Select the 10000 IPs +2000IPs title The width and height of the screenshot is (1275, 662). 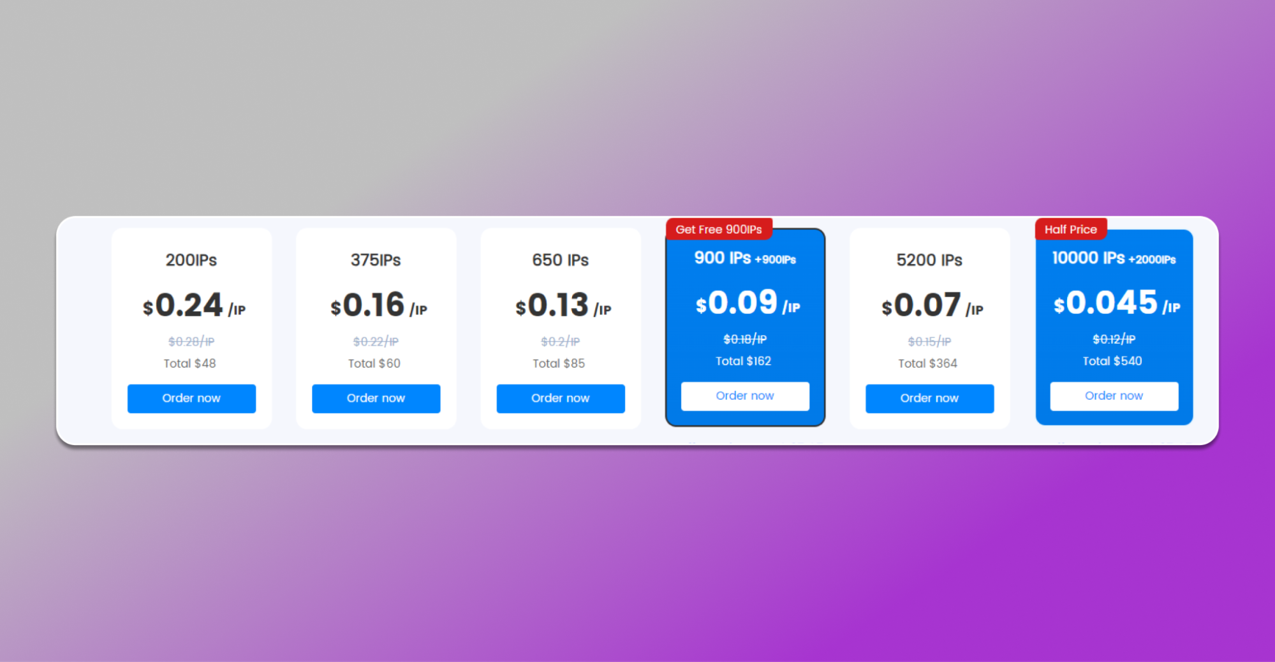[x=1114, y=258]
